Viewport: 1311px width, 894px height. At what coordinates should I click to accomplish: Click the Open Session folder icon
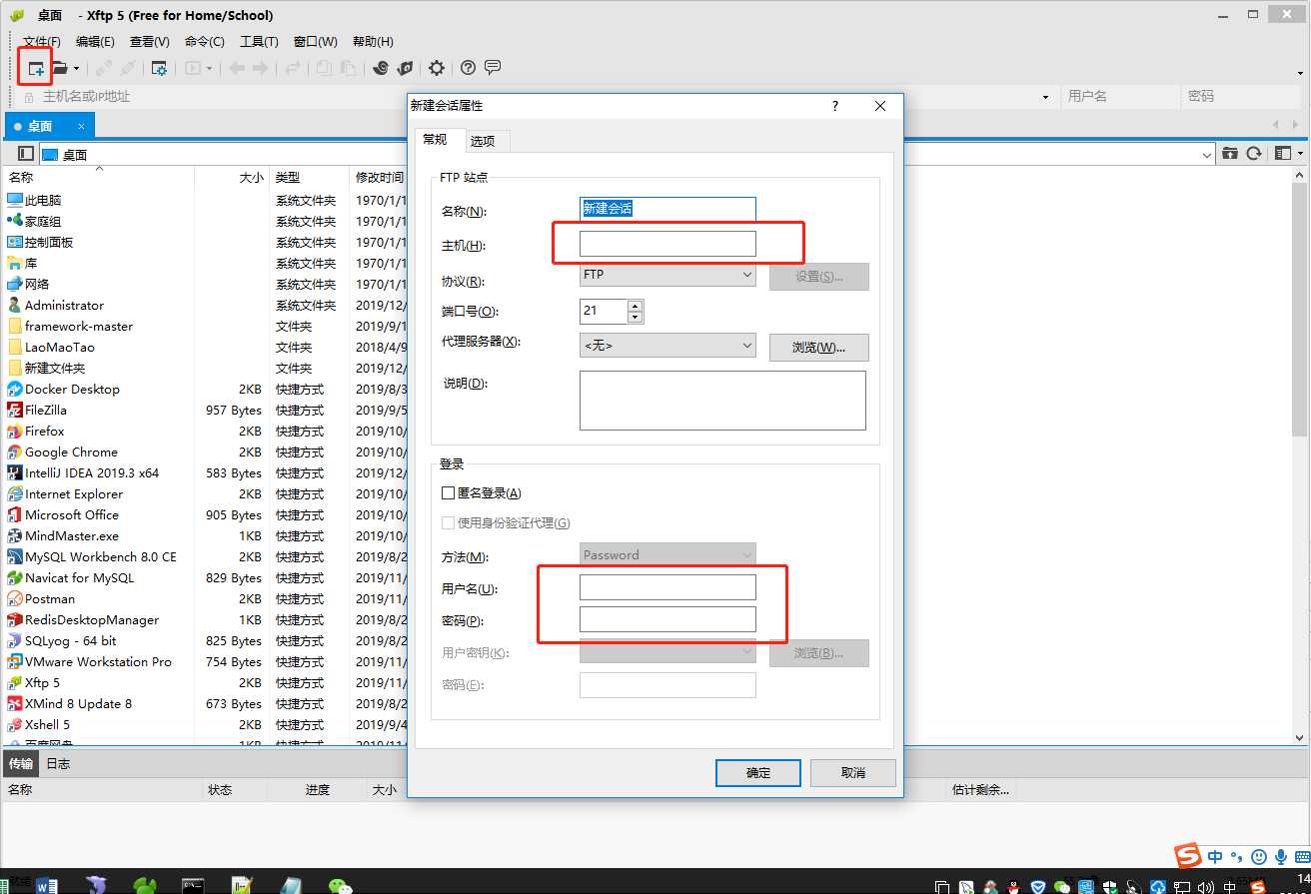point(60,68)
